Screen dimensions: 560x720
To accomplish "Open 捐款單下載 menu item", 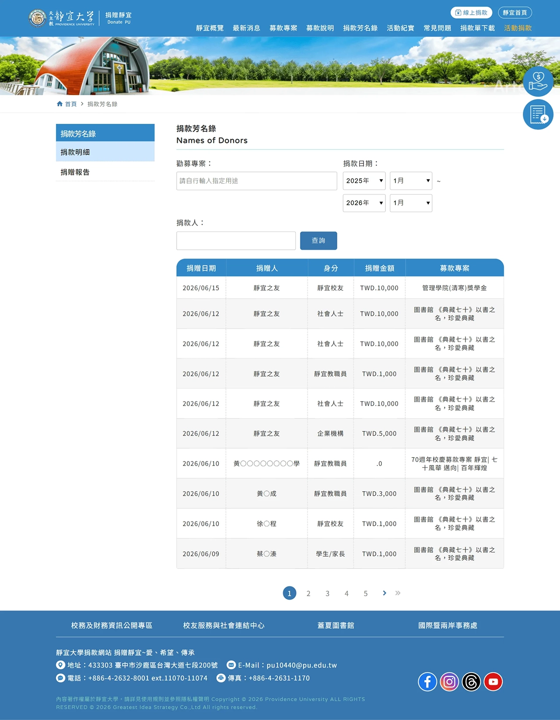I will click(x=477, y=28).
